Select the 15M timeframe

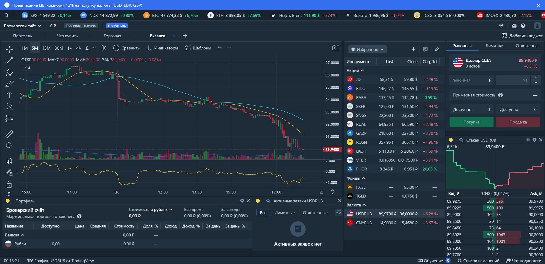46,48
